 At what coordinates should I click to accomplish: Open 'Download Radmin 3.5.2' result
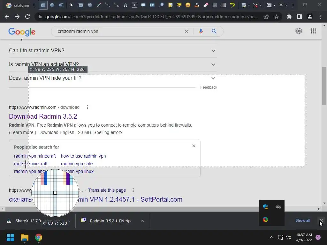[x=43, y=116]
